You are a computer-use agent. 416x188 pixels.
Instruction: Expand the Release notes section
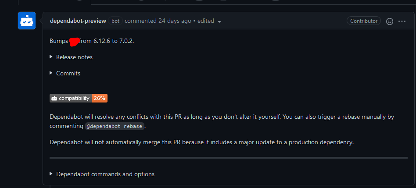pyautogui.click(x=71, y=57)
